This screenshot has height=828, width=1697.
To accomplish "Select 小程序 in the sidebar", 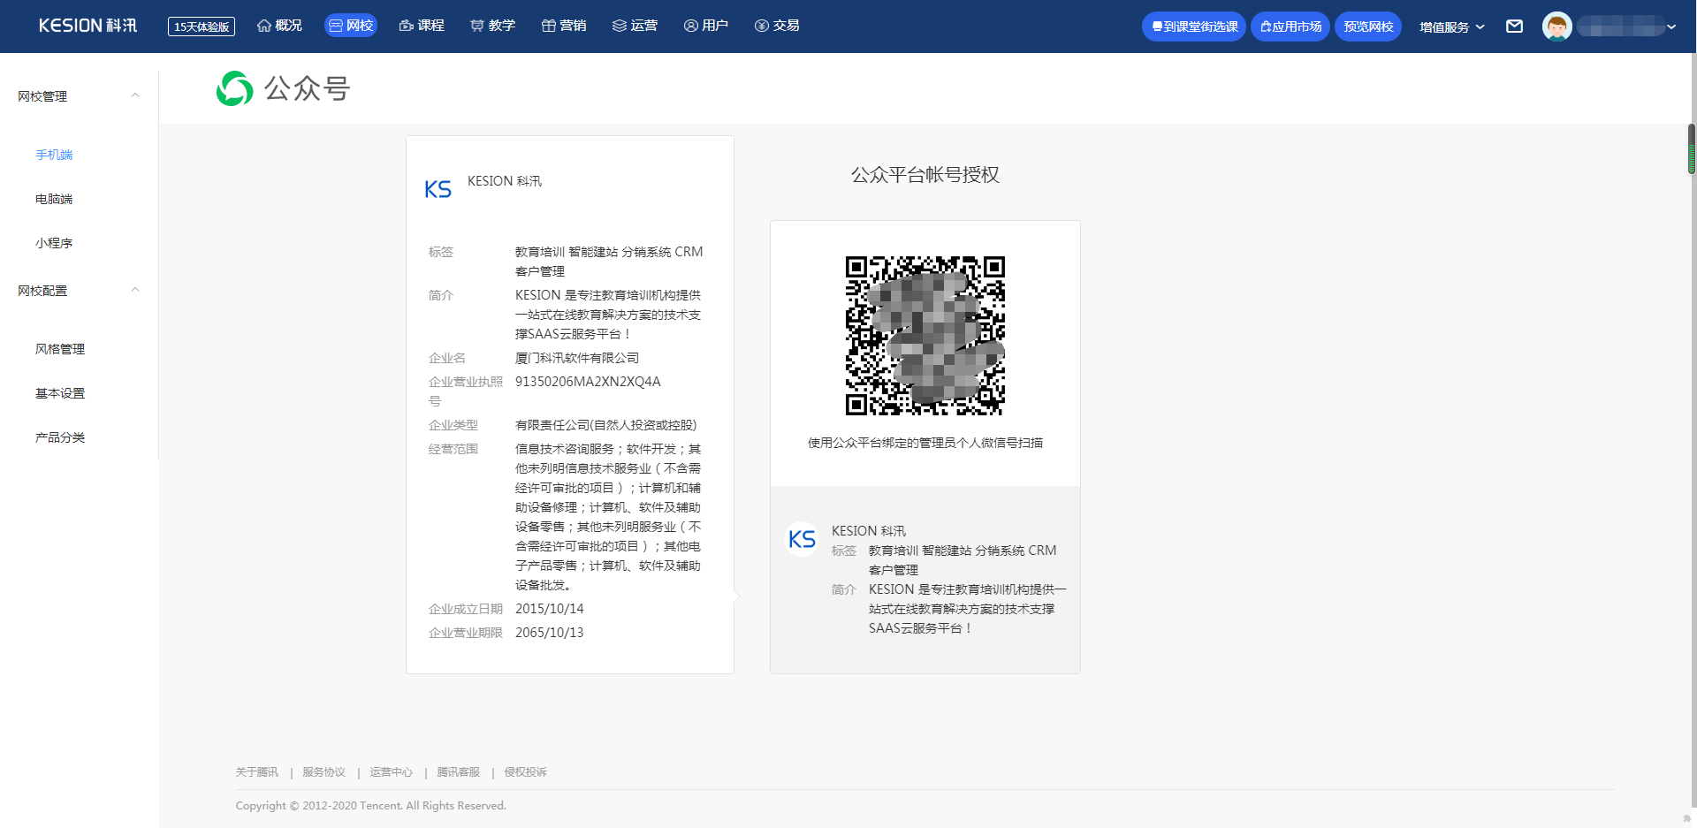I will [54, 243].
